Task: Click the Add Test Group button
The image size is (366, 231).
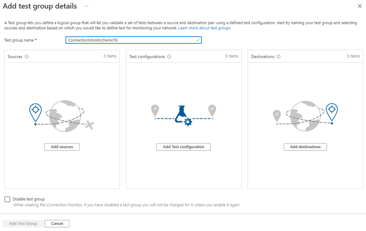Action: pyautogui.click(x=23, y=224)
